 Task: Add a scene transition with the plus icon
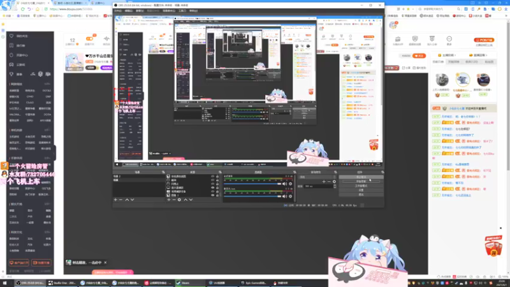click(x=324, y=182)
